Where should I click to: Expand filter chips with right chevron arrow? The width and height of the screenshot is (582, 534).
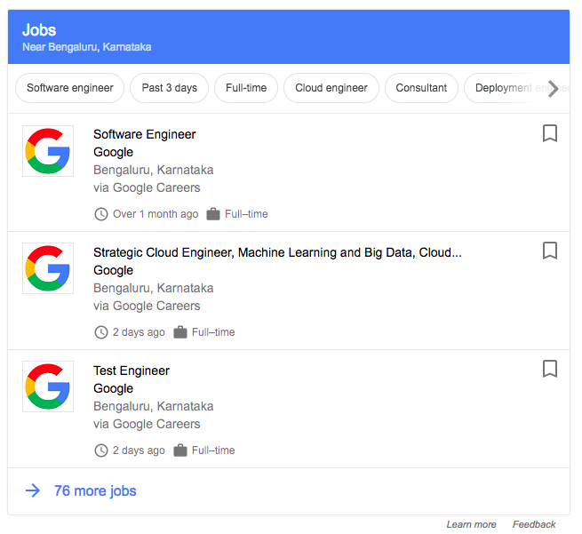(553, 88)
